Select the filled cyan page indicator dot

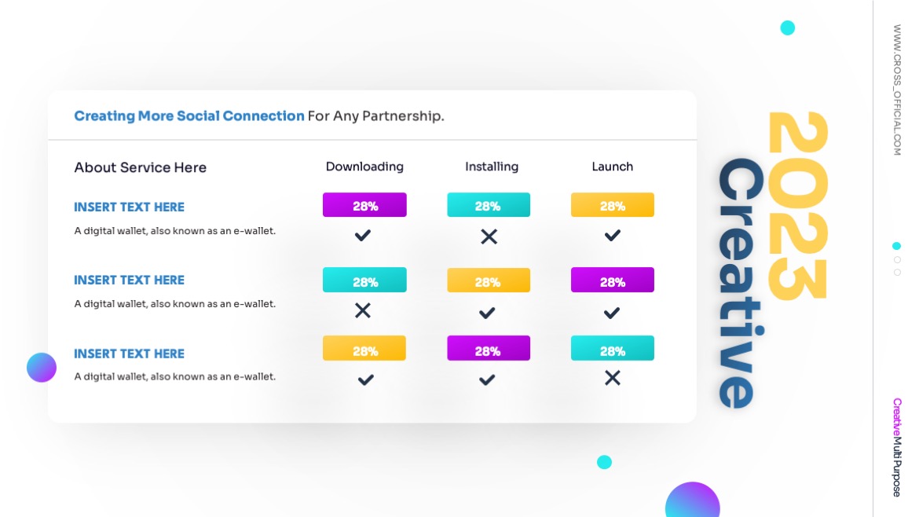[x=897, y=246]
